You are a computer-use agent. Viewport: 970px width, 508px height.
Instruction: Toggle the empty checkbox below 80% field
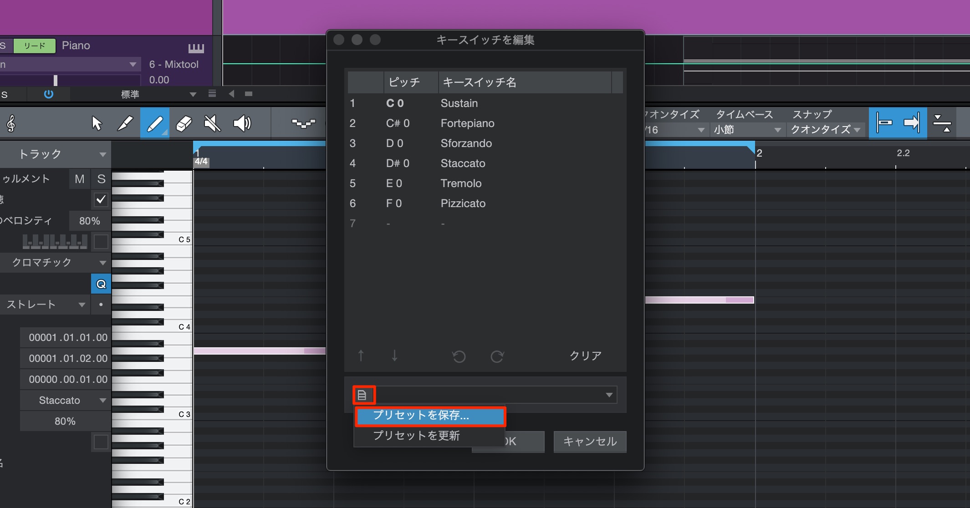coord(101,442)
